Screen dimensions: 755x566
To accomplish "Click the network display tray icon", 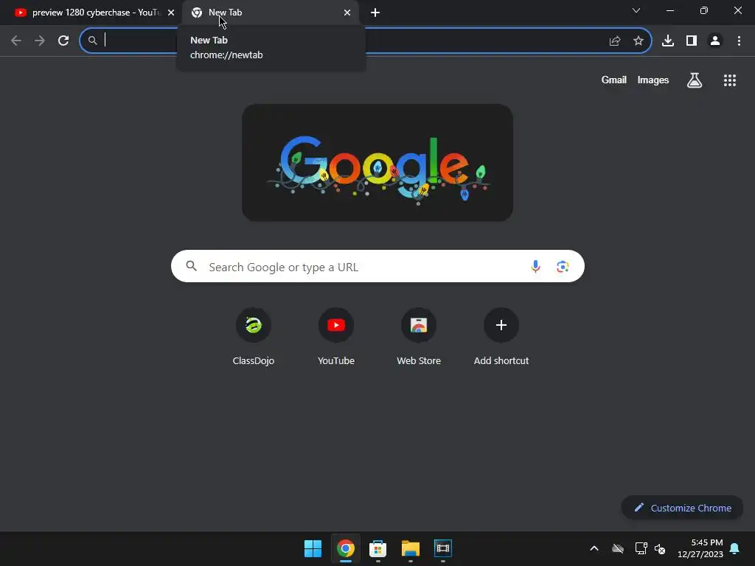I will tap(641, 548).
